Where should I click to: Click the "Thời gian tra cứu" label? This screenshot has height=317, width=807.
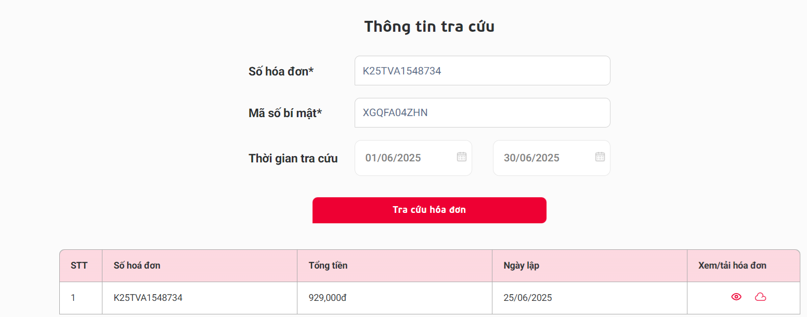[293, 158]
